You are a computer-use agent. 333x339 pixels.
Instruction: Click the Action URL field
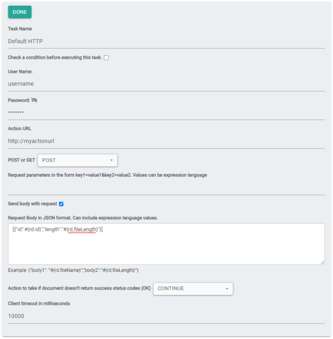click(x=166, y=141)
